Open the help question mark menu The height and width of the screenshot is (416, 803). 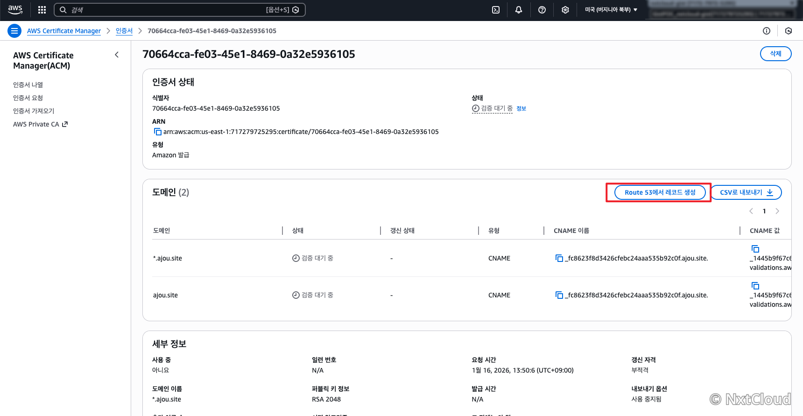(542, 10)
